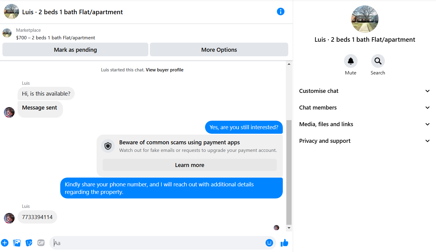Expand the Chat members section
Screen dimensions: 436x252
tap(365, 107)
